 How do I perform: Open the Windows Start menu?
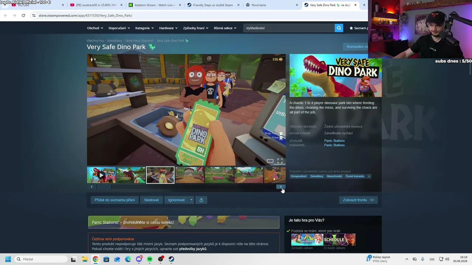8,259
